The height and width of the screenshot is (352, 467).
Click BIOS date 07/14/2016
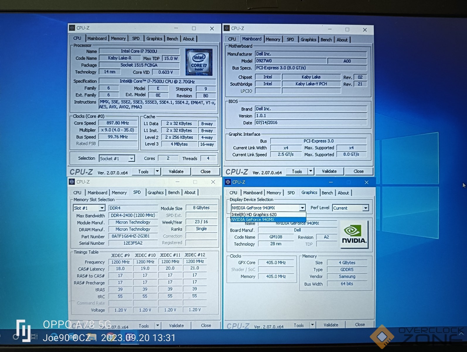[x=311, y=123]
